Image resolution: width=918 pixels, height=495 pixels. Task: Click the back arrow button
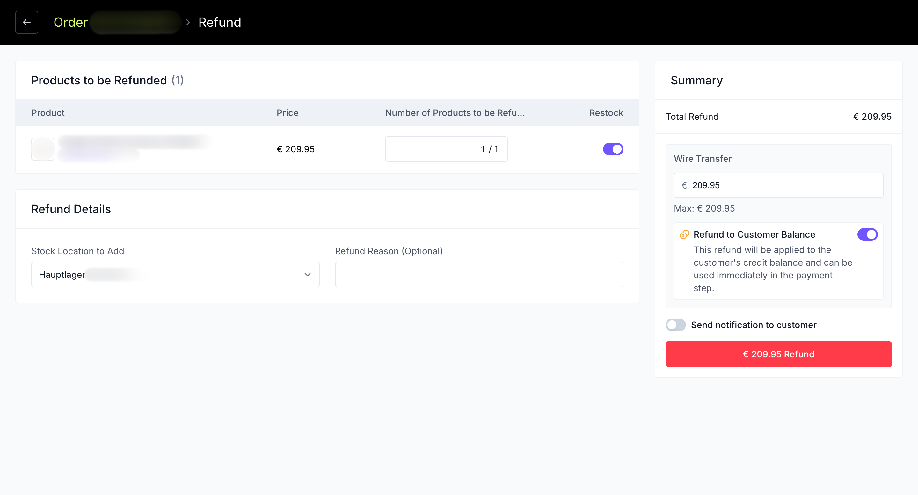tap(27, 22)
